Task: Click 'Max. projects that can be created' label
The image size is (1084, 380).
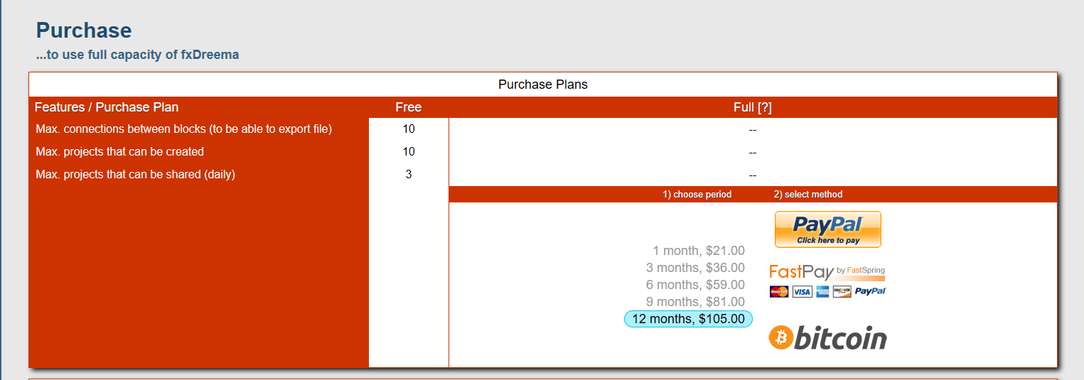Action: pyautogui.click(x=119, y=152)
